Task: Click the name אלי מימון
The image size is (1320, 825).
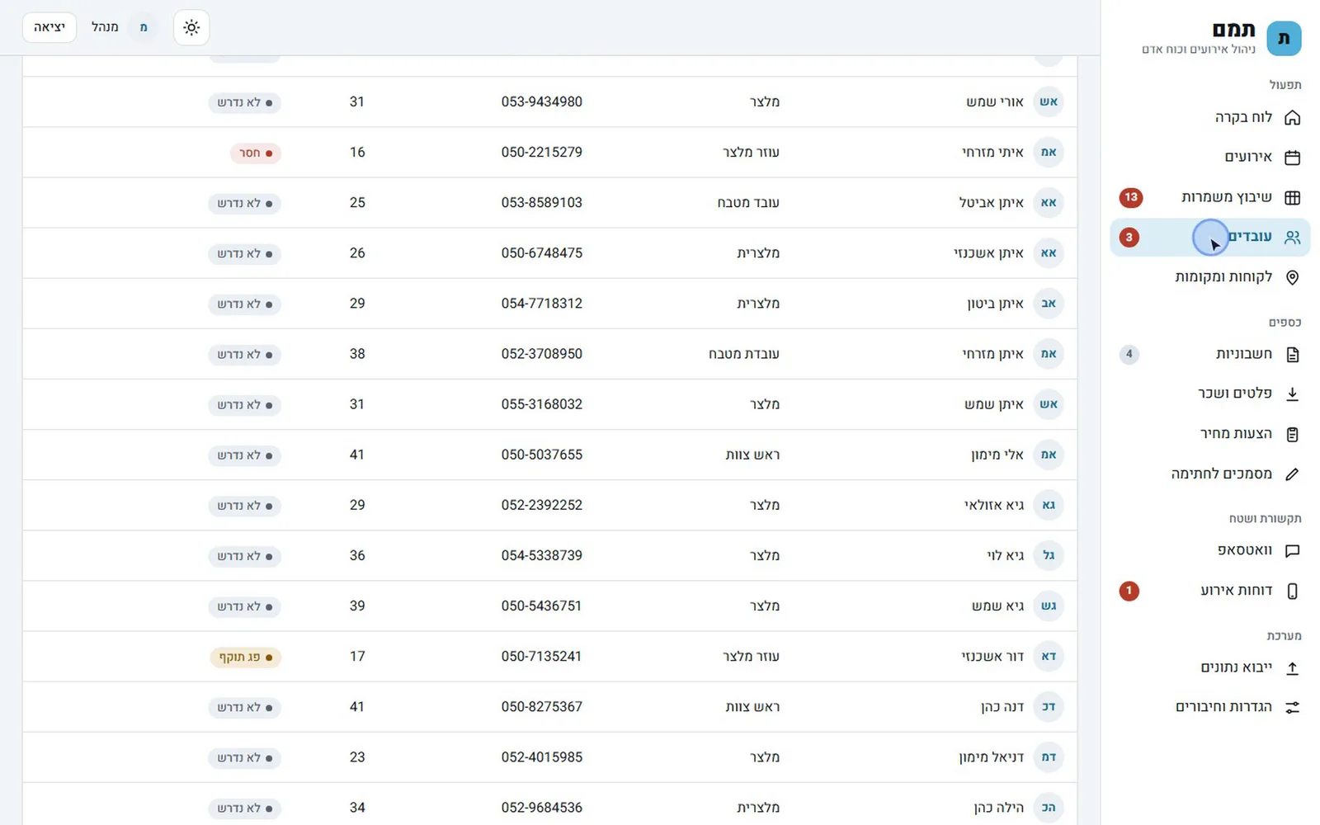Action: 997,455
